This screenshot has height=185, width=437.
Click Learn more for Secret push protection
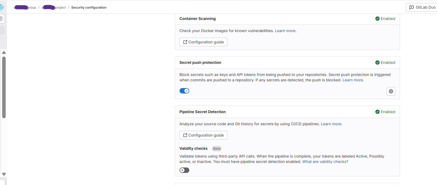(x=353, y=80)
